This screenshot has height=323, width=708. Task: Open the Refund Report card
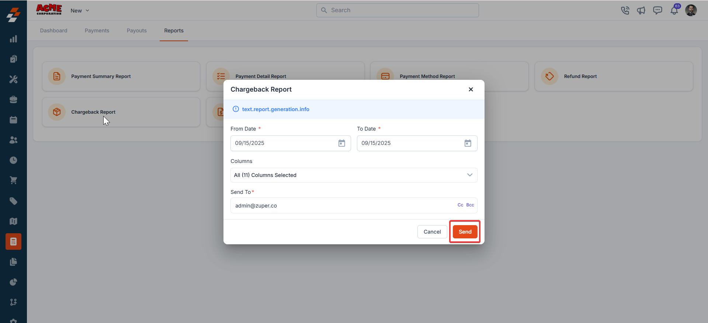coord(614,77)
